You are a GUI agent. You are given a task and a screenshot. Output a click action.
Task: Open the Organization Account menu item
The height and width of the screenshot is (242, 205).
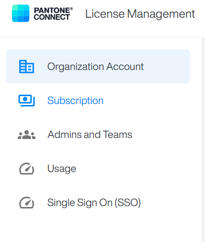[98, 67]
